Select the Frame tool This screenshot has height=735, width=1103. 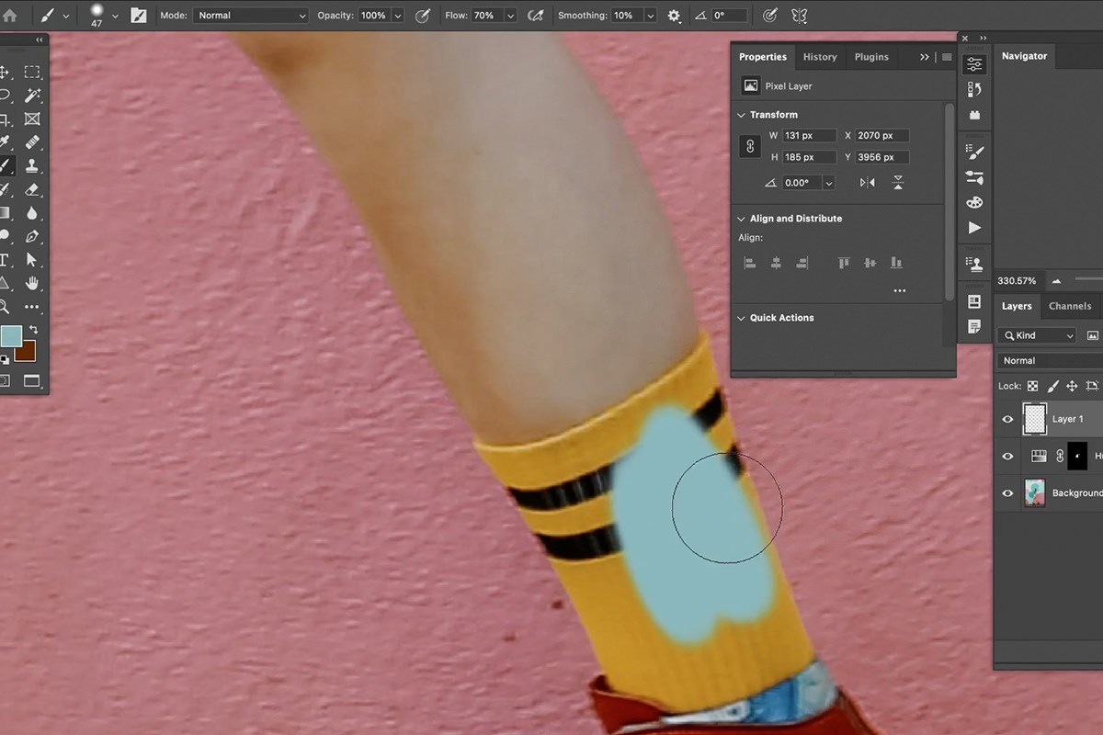click(32, 119)
